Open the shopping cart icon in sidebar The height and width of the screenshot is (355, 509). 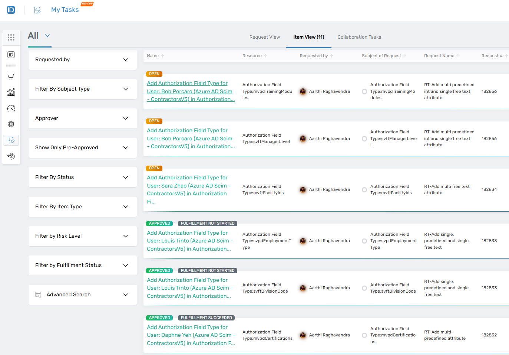11,75
